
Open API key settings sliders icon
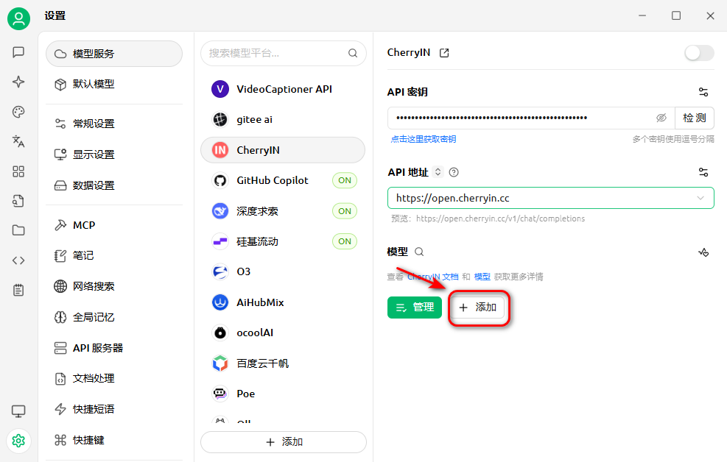click(x=703, y=92)
